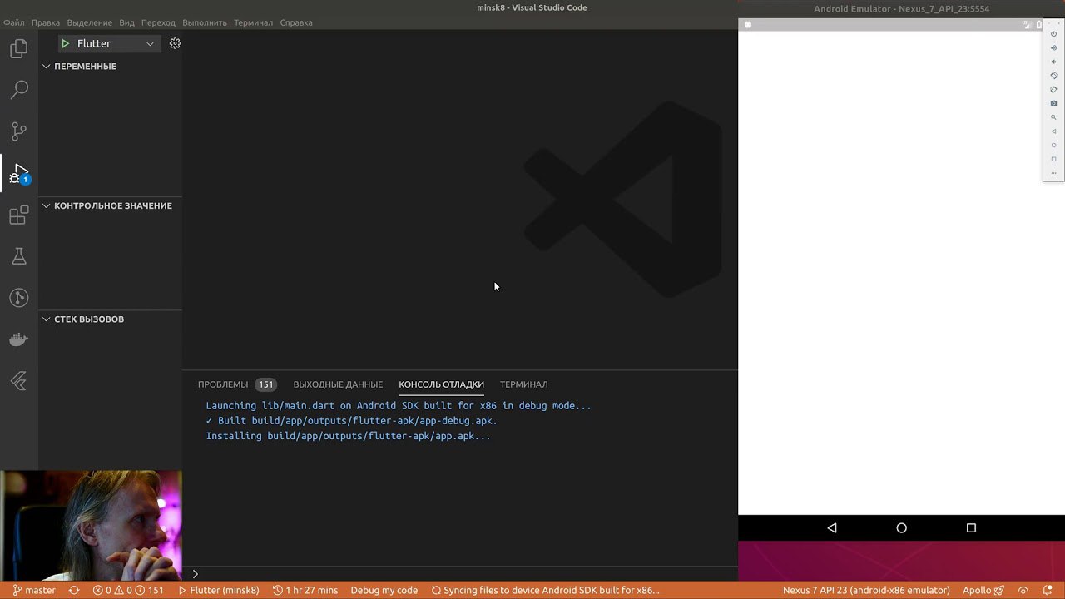The width and height of the screenshot is (1065, 599).
Task: Switch to the ТЕРМИНАЛ panel tab
Action: click(523, 384)
